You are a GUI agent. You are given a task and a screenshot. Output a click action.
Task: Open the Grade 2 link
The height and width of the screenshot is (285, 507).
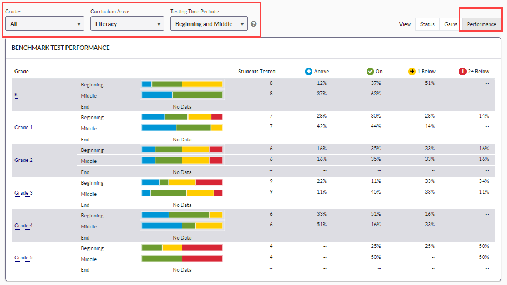(x=23, y=160)
